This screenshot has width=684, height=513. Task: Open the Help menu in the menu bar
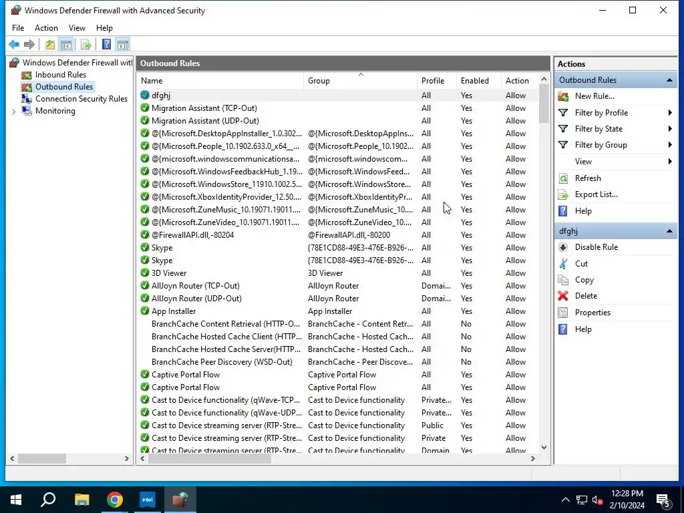[104, 28]
